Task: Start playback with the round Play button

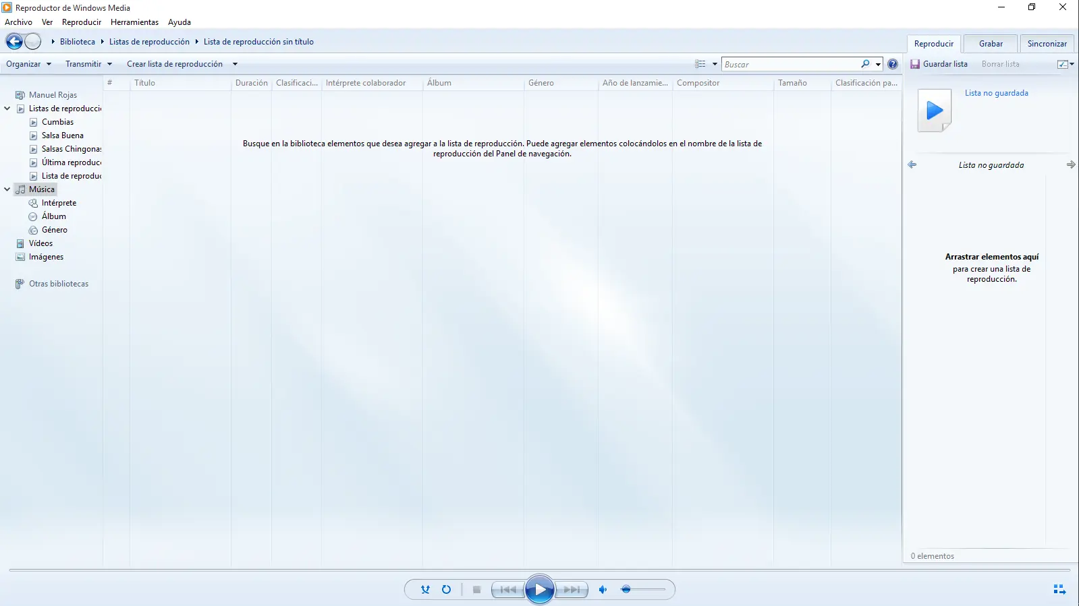Action: [540, 590]
